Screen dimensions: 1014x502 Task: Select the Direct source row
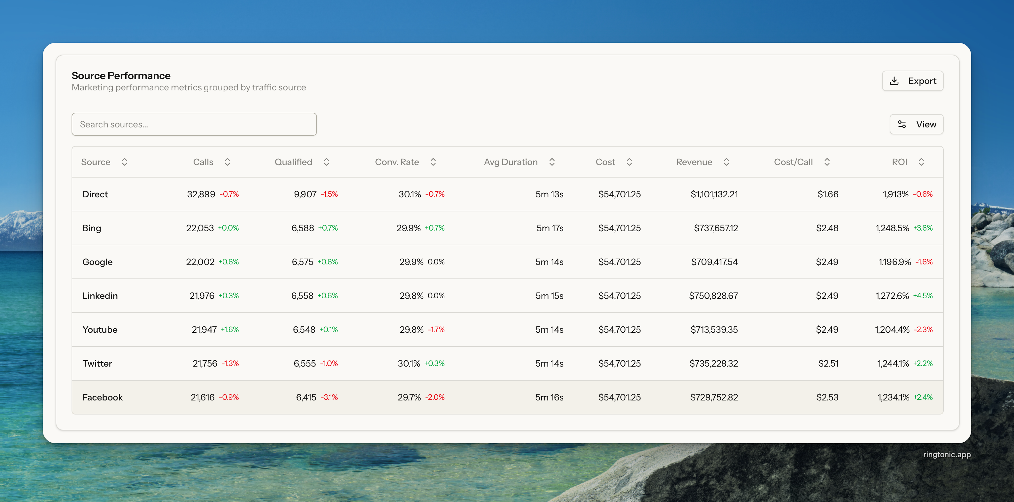(95, 194)
